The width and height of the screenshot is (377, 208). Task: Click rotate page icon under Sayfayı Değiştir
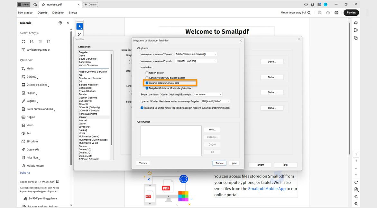click(23, 41)
